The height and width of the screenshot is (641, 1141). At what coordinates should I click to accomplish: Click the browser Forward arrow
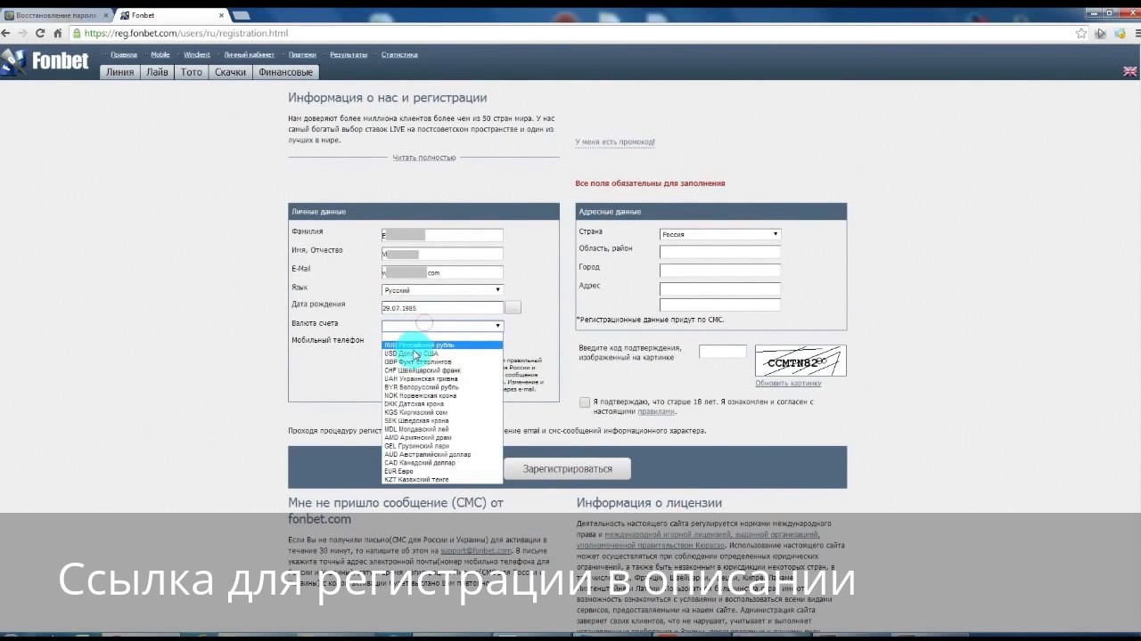pyautogui.click(x=22, y=33)
